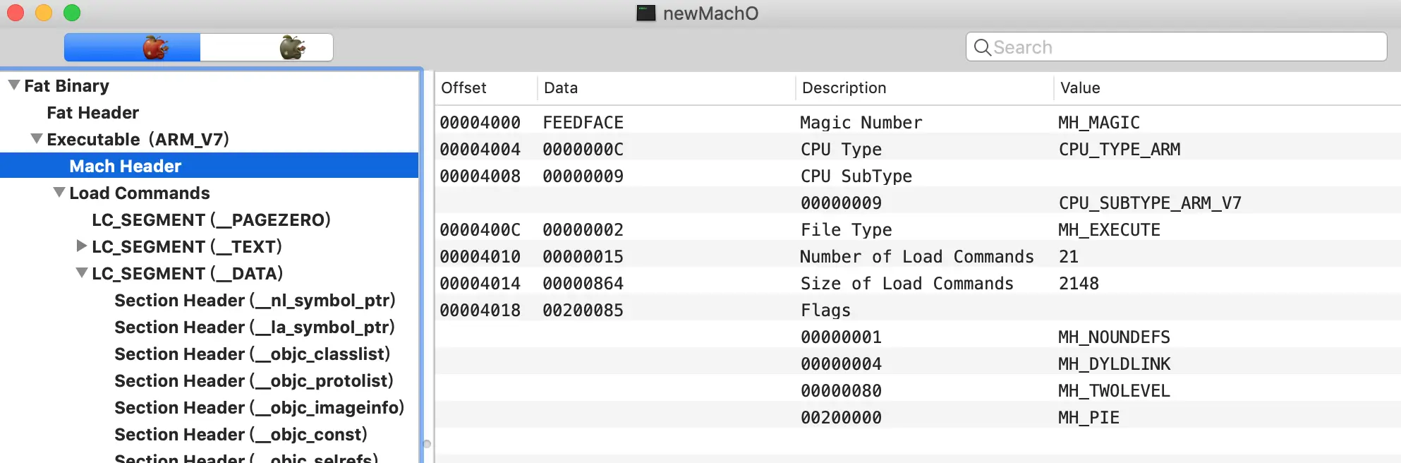The image size is (1401, 463).
Task: Select Section Header (__objc_const)
Action: [x=241, y=435]
